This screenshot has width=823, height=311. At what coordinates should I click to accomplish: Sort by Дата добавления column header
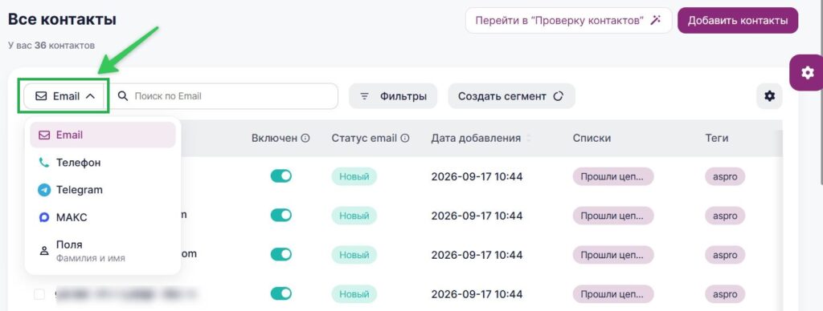pyautogui.click(x=476, y=138)
